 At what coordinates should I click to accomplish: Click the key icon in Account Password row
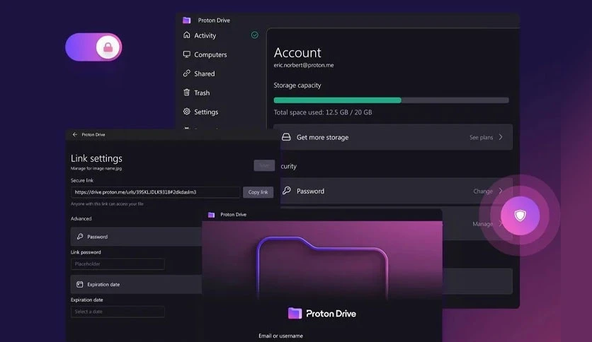click(287, 191)
